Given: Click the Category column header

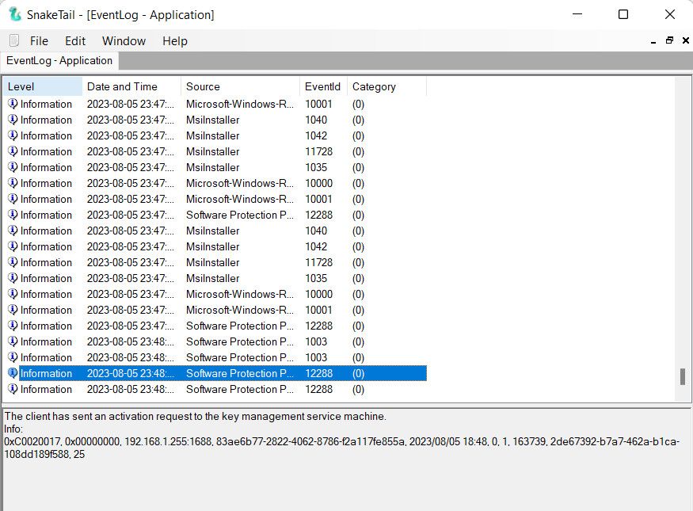Looking at the screenshot, I should click(x=386, y=86).
